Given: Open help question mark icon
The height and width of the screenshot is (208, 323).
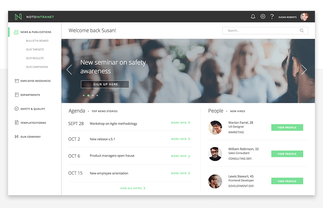Looking at the screenshot, I should point(272,16).
